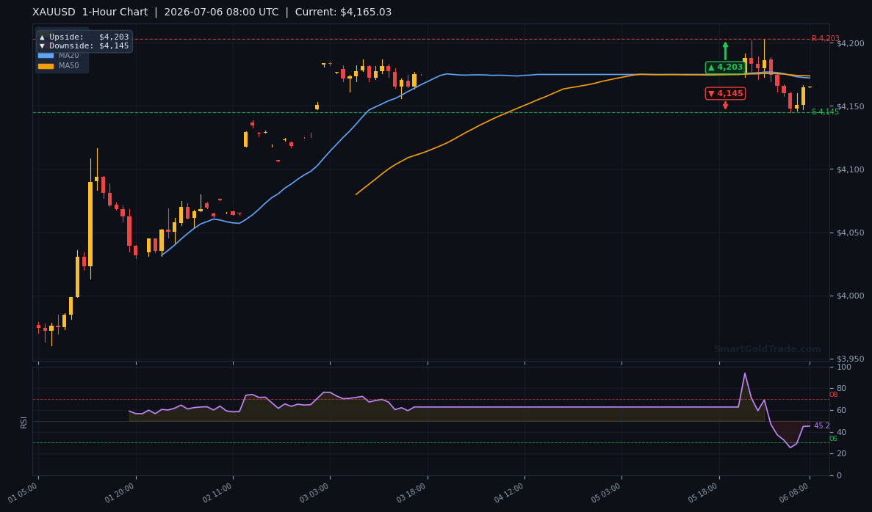Click the 03 03:00 time axis label
Image resolution: width=872 pixels, height=512 pixels.
(314, 493)
